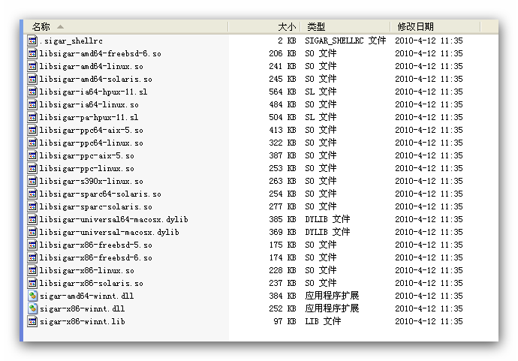Screen dimensions: 518x361
Task: Click the 504 KB size value
Action: 282,117
